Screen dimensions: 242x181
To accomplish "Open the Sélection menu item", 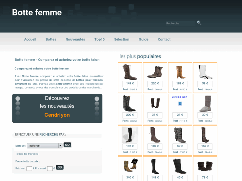I will 121,40.
